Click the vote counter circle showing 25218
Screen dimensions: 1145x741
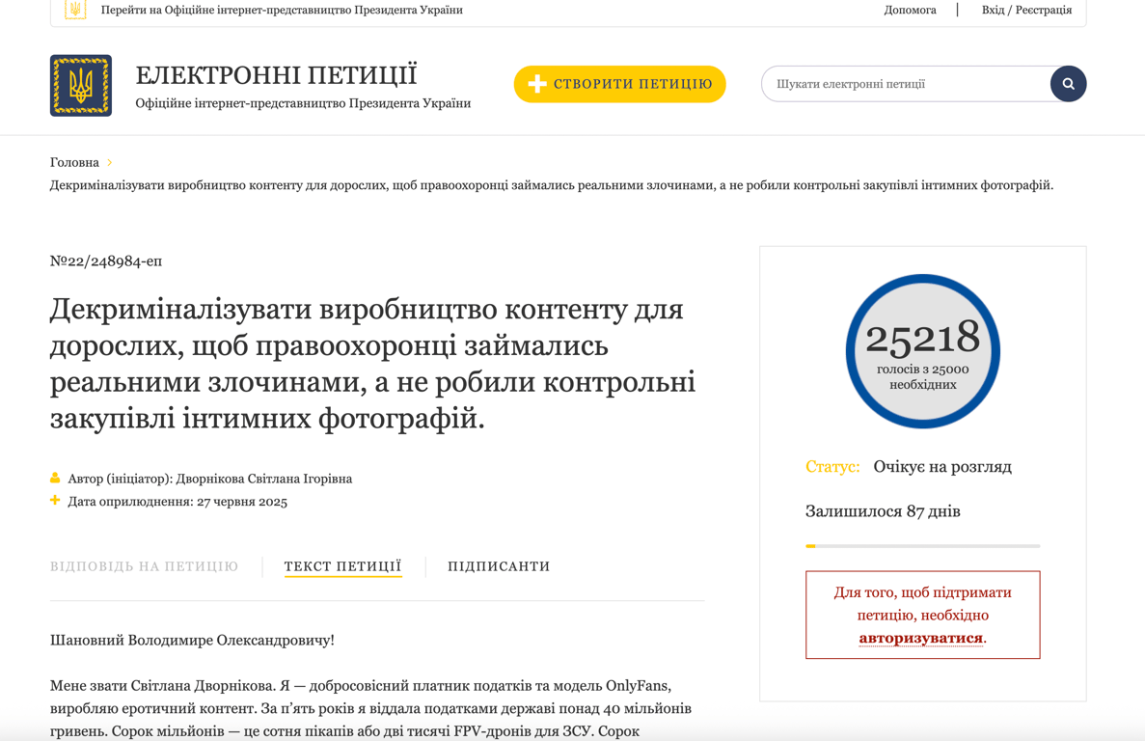(922, 351)
